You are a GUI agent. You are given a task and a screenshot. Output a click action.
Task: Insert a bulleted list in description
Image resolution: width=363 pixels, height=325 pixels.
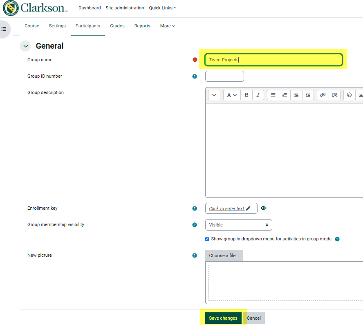coord(273,95)
